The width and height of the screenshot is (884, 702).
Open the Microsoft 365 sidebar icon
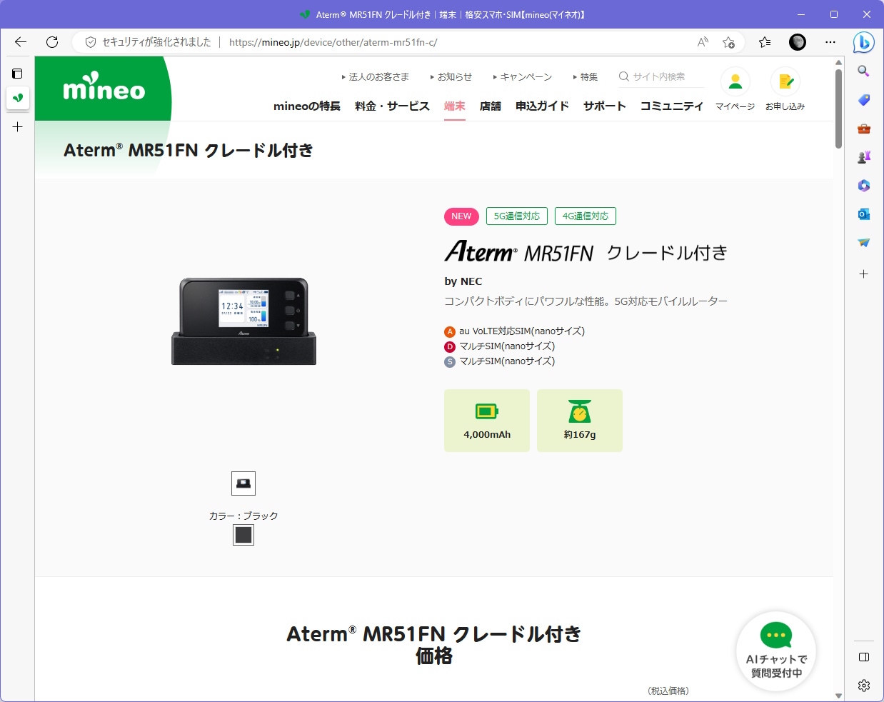tap(864, 186)
